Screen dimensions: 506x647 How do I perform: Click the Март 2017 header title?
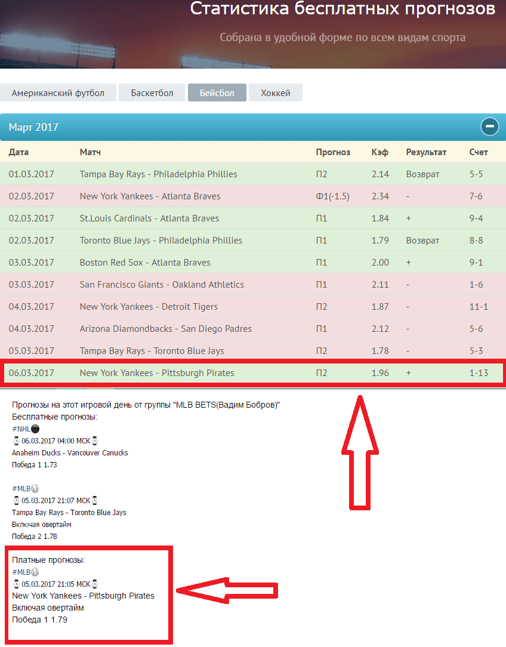click(x=34, y=127)
